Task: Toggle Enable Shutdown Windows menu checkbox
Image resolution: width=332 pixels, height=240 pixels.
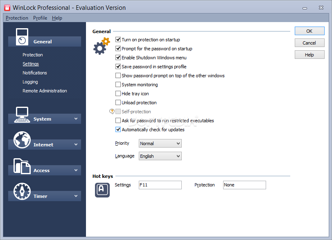Action: 118,58
